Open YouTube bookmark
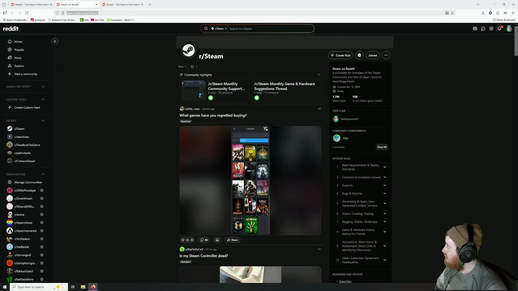Image resolution: width=518 pixels, height=291 pixels. click(x=98, y=20)
